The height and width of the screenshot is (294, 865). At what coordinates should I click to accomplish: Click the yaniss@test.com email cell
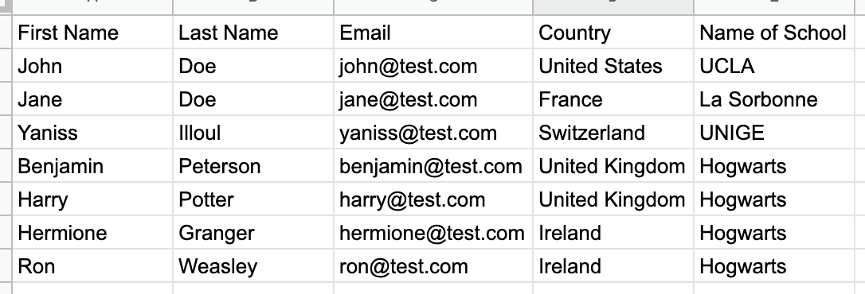click(433, 133)
